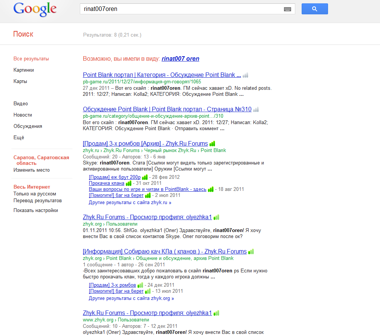This screenshot has height=335, width=380.
Task: Switch to Картинки search
Action: click(24, 70)
